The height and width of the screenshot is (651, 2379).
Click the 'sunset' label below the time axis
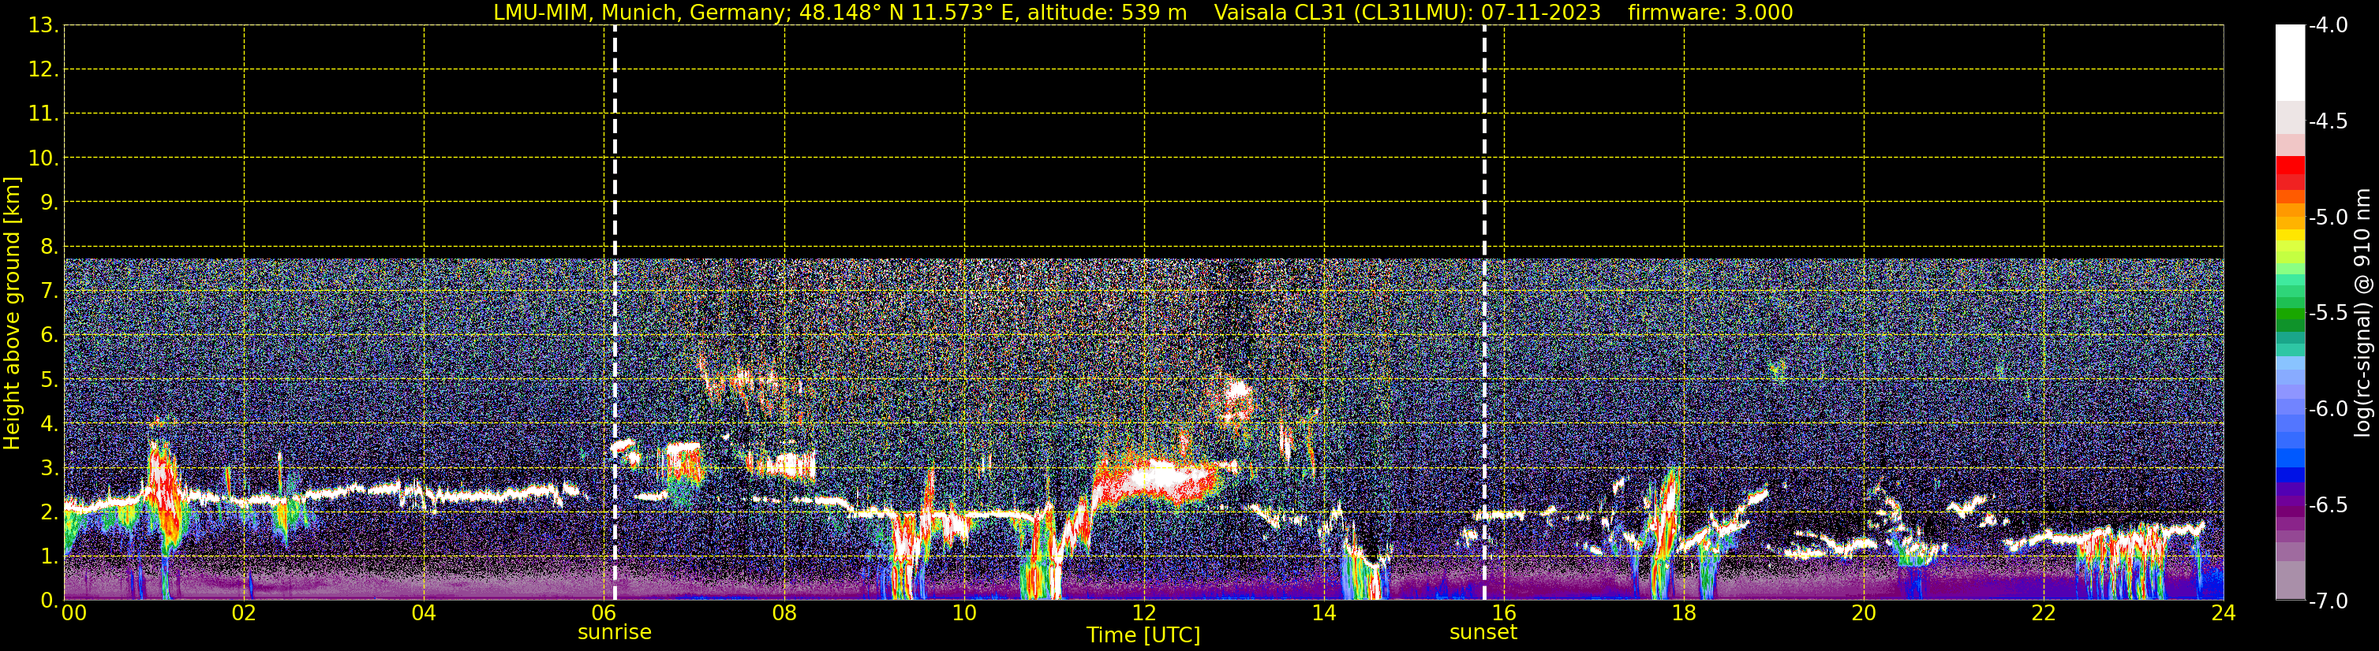click(x=1483, y=633)
